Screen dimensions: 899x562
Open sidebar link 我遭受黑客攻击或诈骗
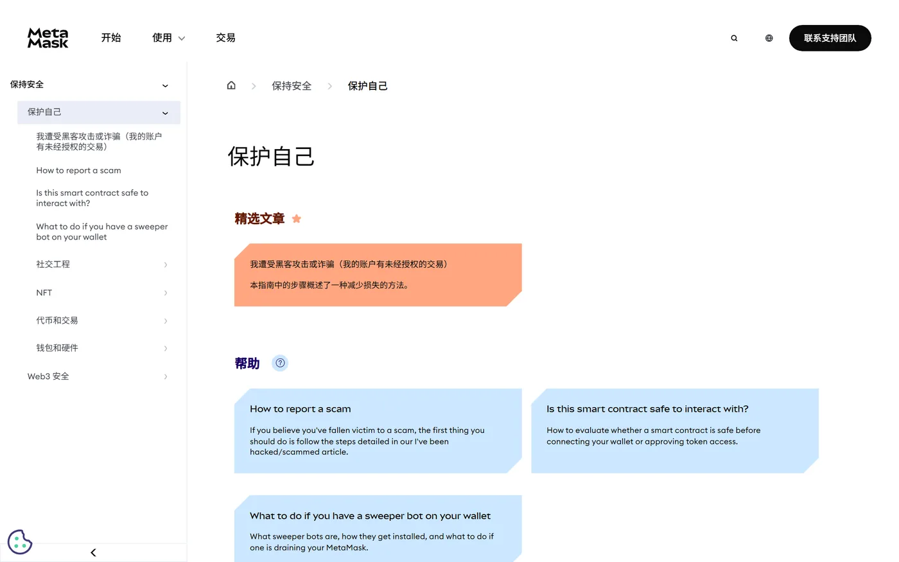(x=99, y=141)
